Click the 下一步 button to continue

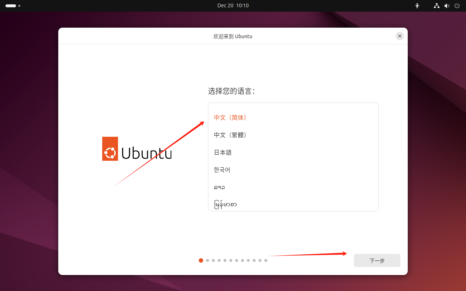[x=377, y=260]
